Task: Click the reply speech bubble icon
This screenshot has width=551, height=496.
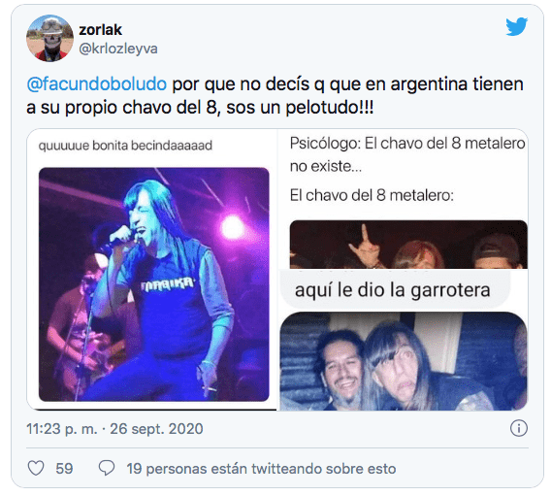Action: pos(107,468)
